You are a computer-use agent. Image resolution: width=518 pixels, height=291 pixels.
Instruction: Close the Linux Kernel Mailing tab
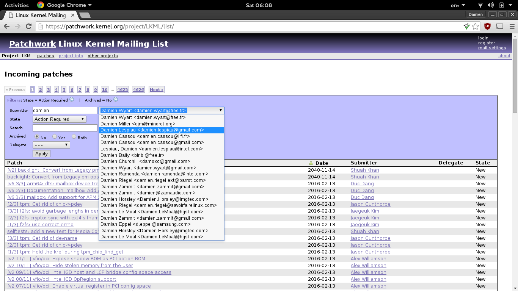point(72,15)
